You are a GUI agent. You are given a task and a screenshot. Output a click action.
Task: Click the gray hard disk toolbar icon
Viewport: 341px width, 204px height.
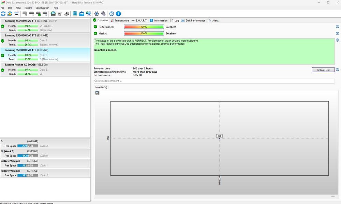click(25, 14)
